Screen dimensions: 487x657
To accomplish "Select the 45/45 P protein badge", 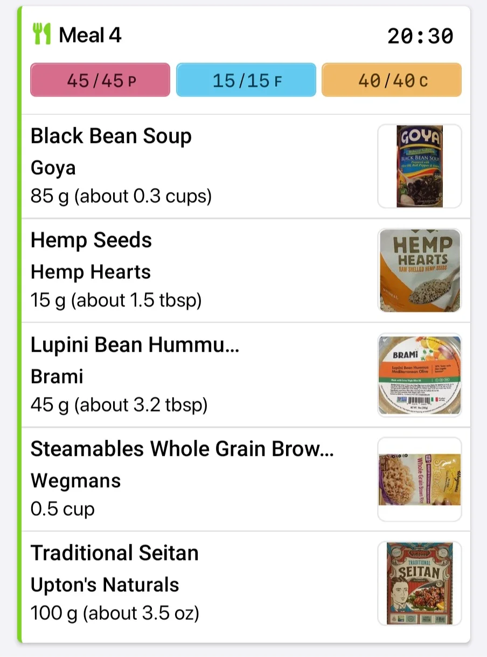I will [100, 80].
